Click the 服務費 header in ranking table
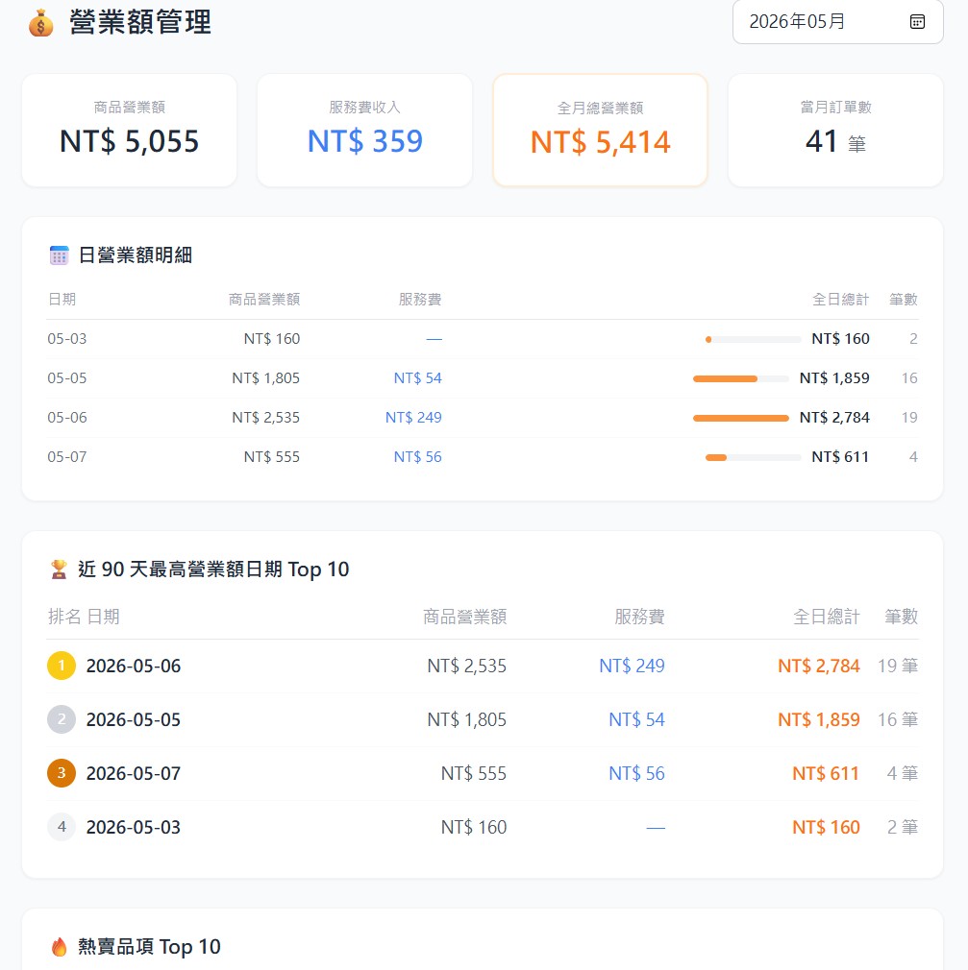Image resolution: width=968 pixels, height=970 pixels. [x=640, y=617]
